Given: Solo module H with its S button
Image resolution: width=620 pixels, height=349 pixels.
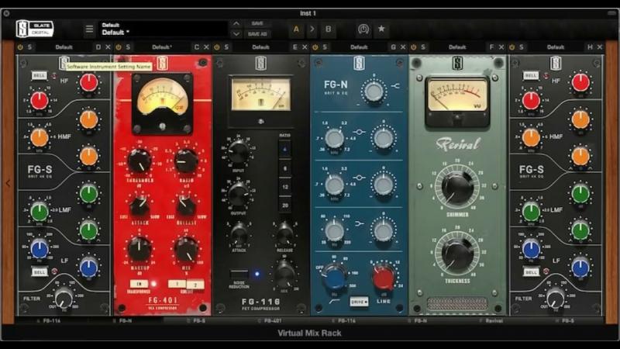Looking at the screenshot, I should (522, 47).
